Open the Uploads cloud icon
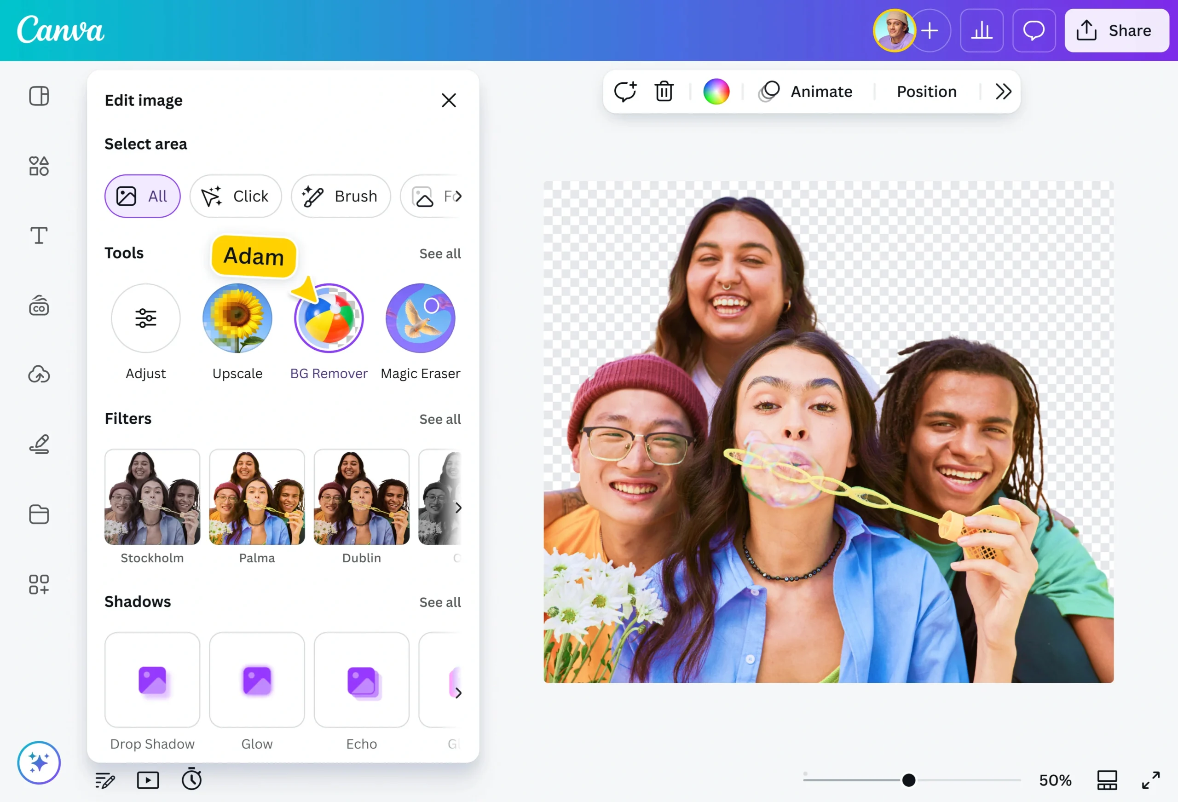Screen dimensions: 1178x802 tap(39, 374)
